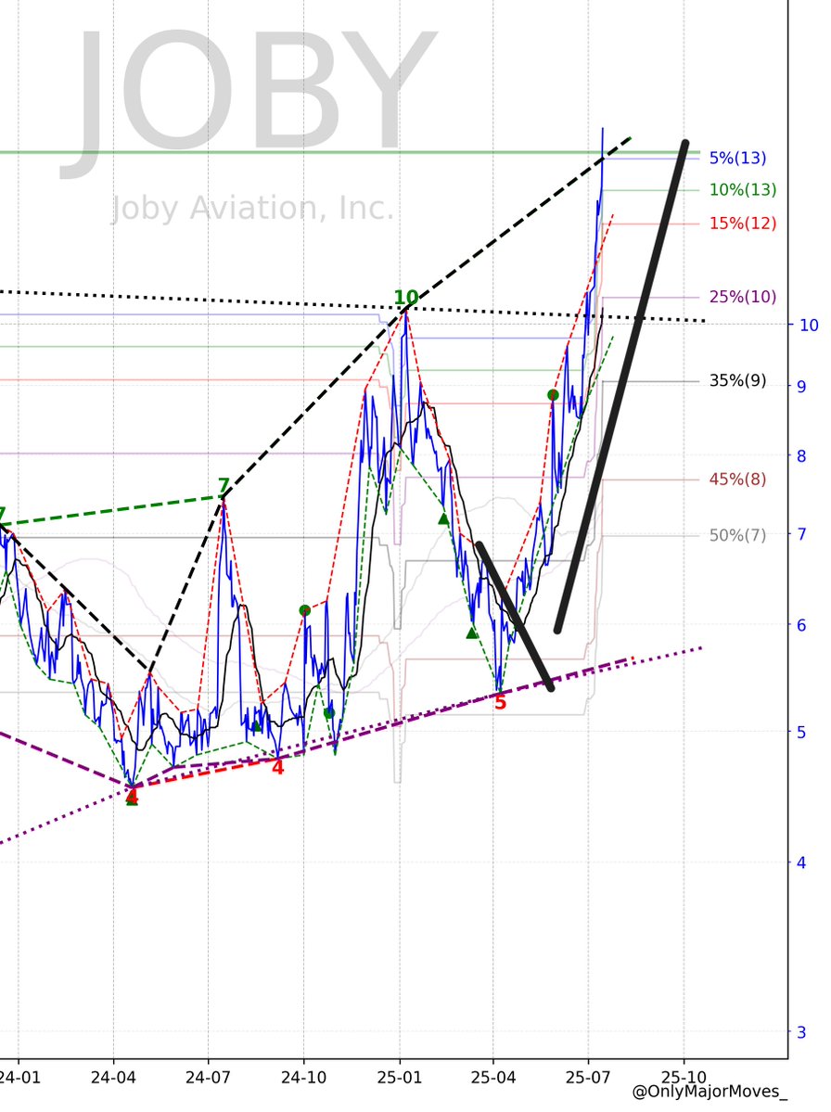Click the 25-04 date axis label

(493, 1078)
